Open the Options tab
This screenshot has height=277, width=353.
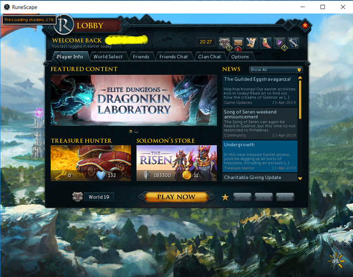[x=240, y=56]
